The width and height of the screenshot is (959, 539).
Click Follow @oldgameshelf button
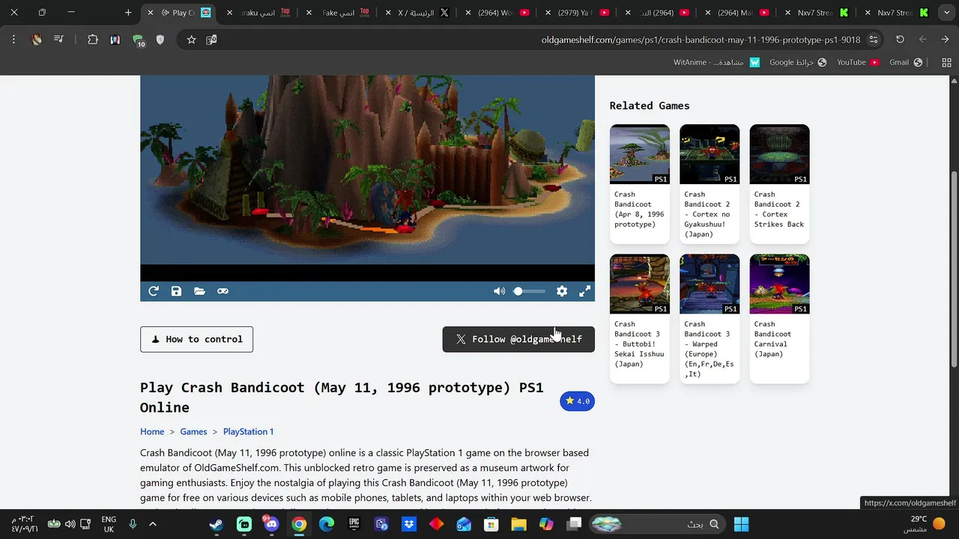(x=518, y=339)
